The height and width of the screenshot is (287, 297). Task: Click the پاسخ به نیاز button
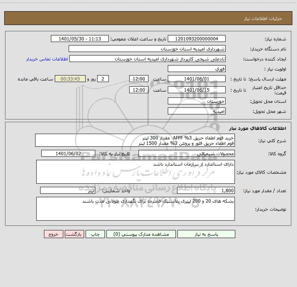(x=206, y=234)
